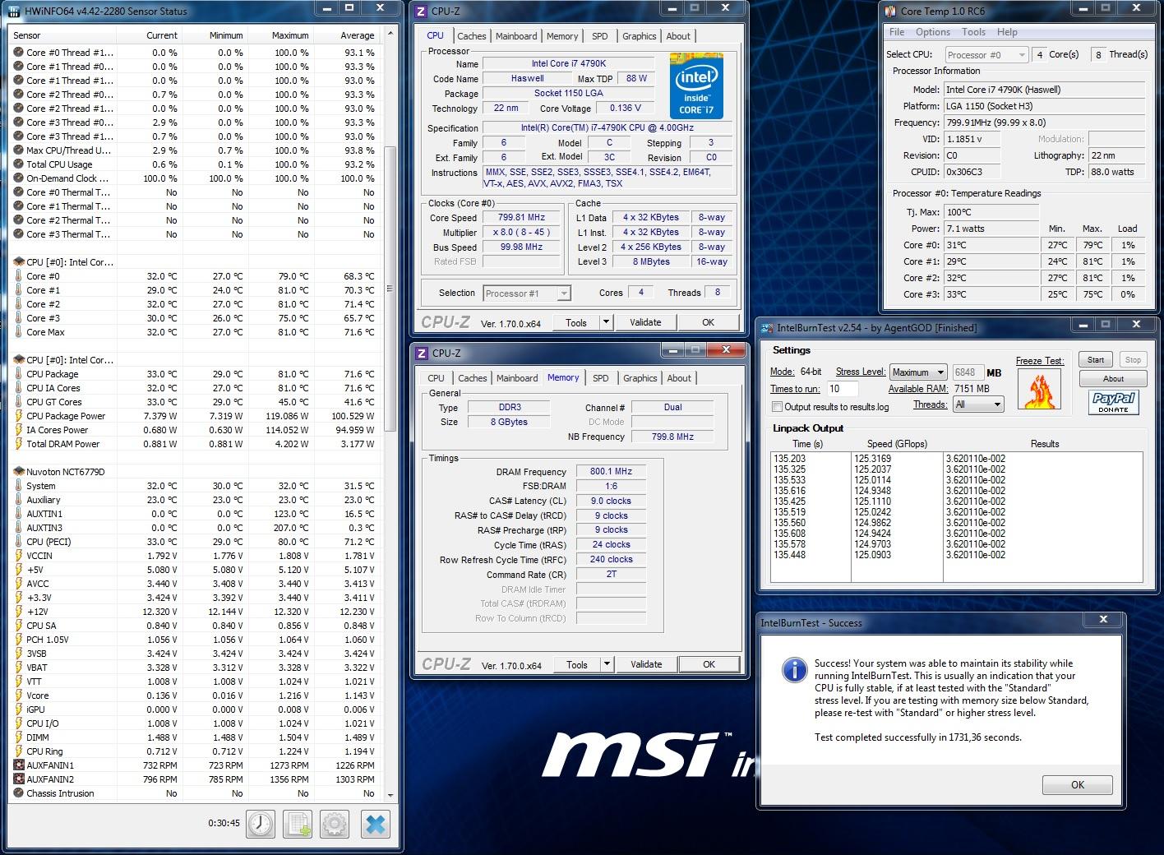Click Start button in IntelBurnTest
The width and height of the screenshot is (1164, 855).
tap(1096, 360)
